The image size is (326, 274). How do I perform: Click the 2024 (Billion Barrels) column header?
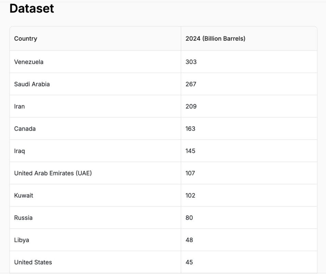click(215, 39)
